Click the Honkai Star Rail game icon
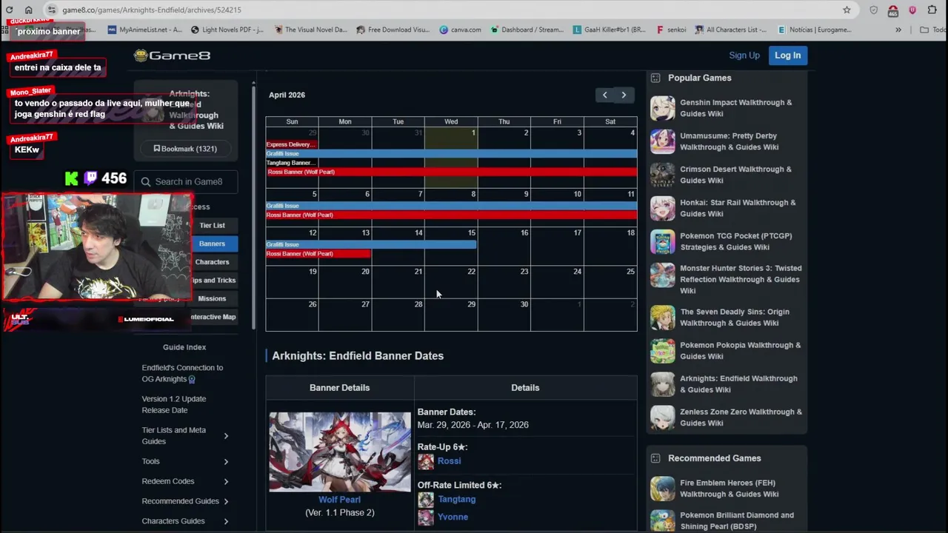The image size is (948, 533). click(x=663, y=208)
